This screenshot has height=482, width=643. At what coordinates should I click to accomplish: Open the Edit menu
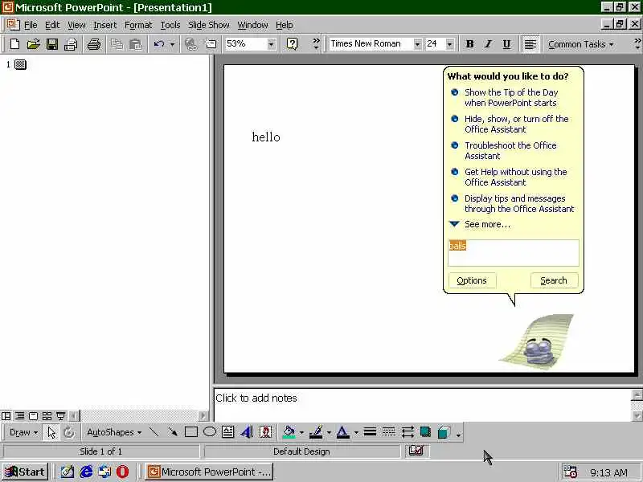pyautogui.click(x=52, y=25)
